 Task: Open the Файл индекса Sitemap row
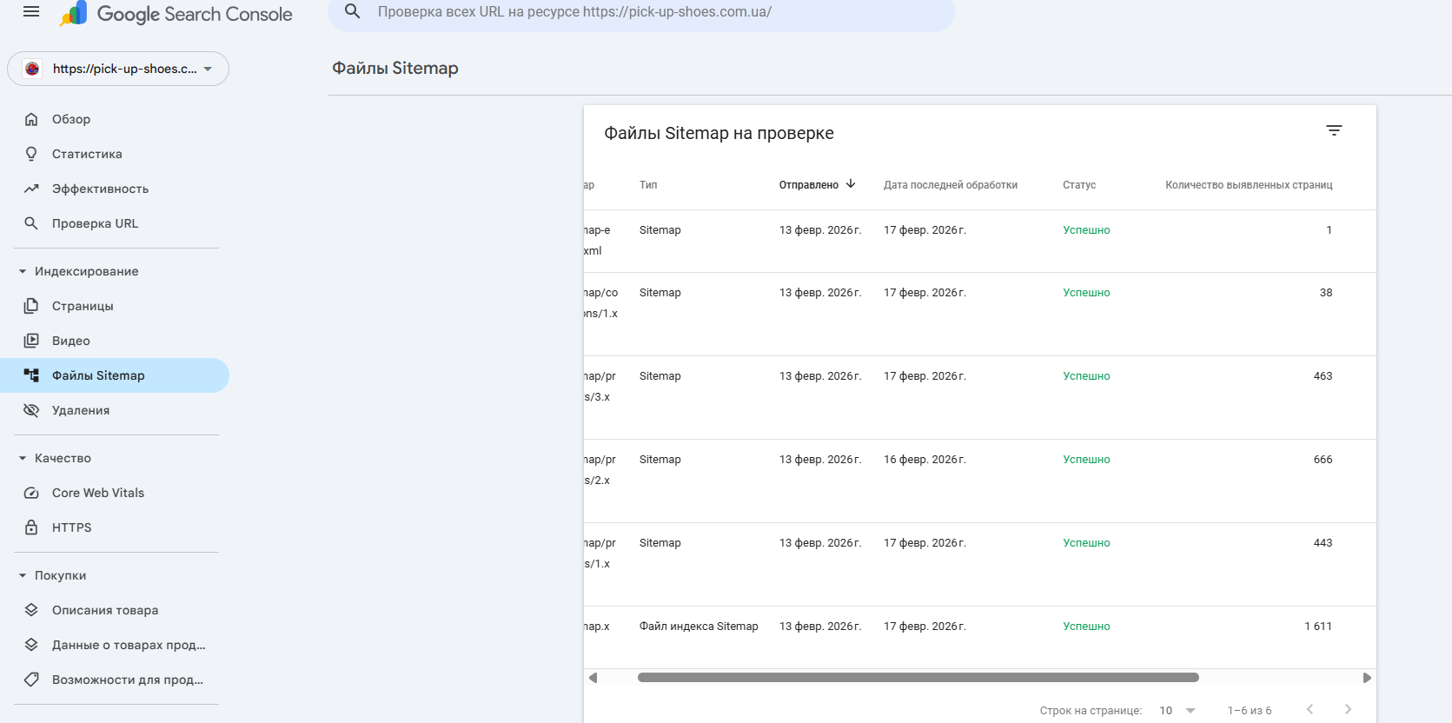coord(699,627)
